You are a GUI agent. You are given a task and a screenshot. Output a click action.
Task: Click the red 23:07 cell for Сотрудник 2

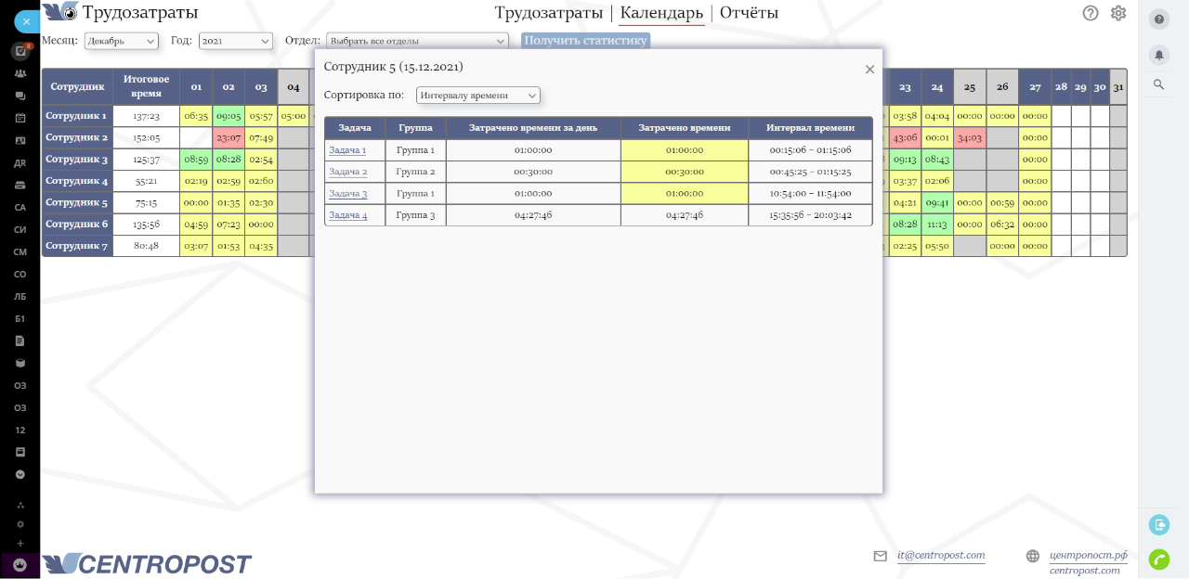[229, 137]
